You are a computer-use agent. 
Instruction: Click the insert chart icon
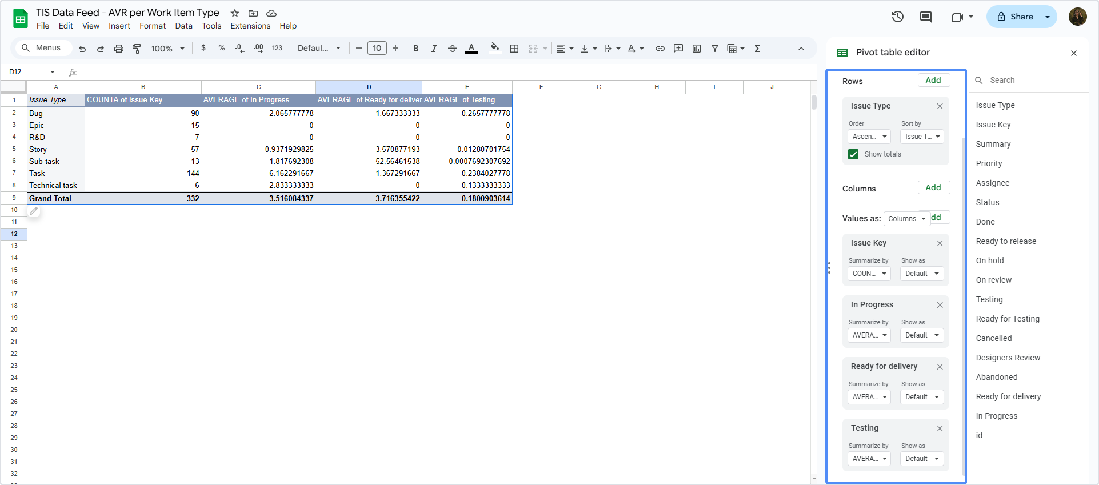696,49
